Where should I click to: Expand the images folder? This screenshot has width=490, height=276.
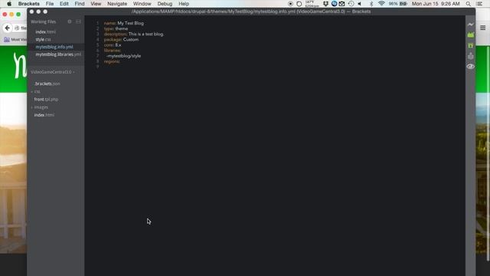point(41,107)
